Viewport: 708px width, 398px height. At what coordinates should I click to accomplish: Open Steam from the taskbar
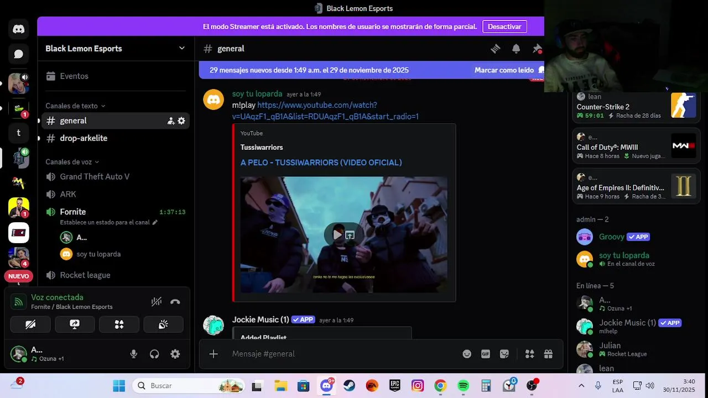pyautogui.click(x=349, y=386)
